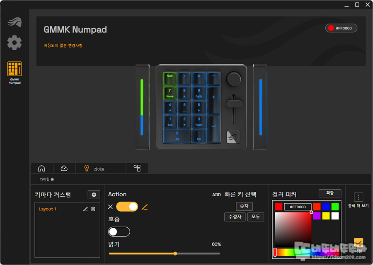Viewport: 373px width, 265px height.
Task: Select the Enter key on numpad
Action: (x=213, y=129)
